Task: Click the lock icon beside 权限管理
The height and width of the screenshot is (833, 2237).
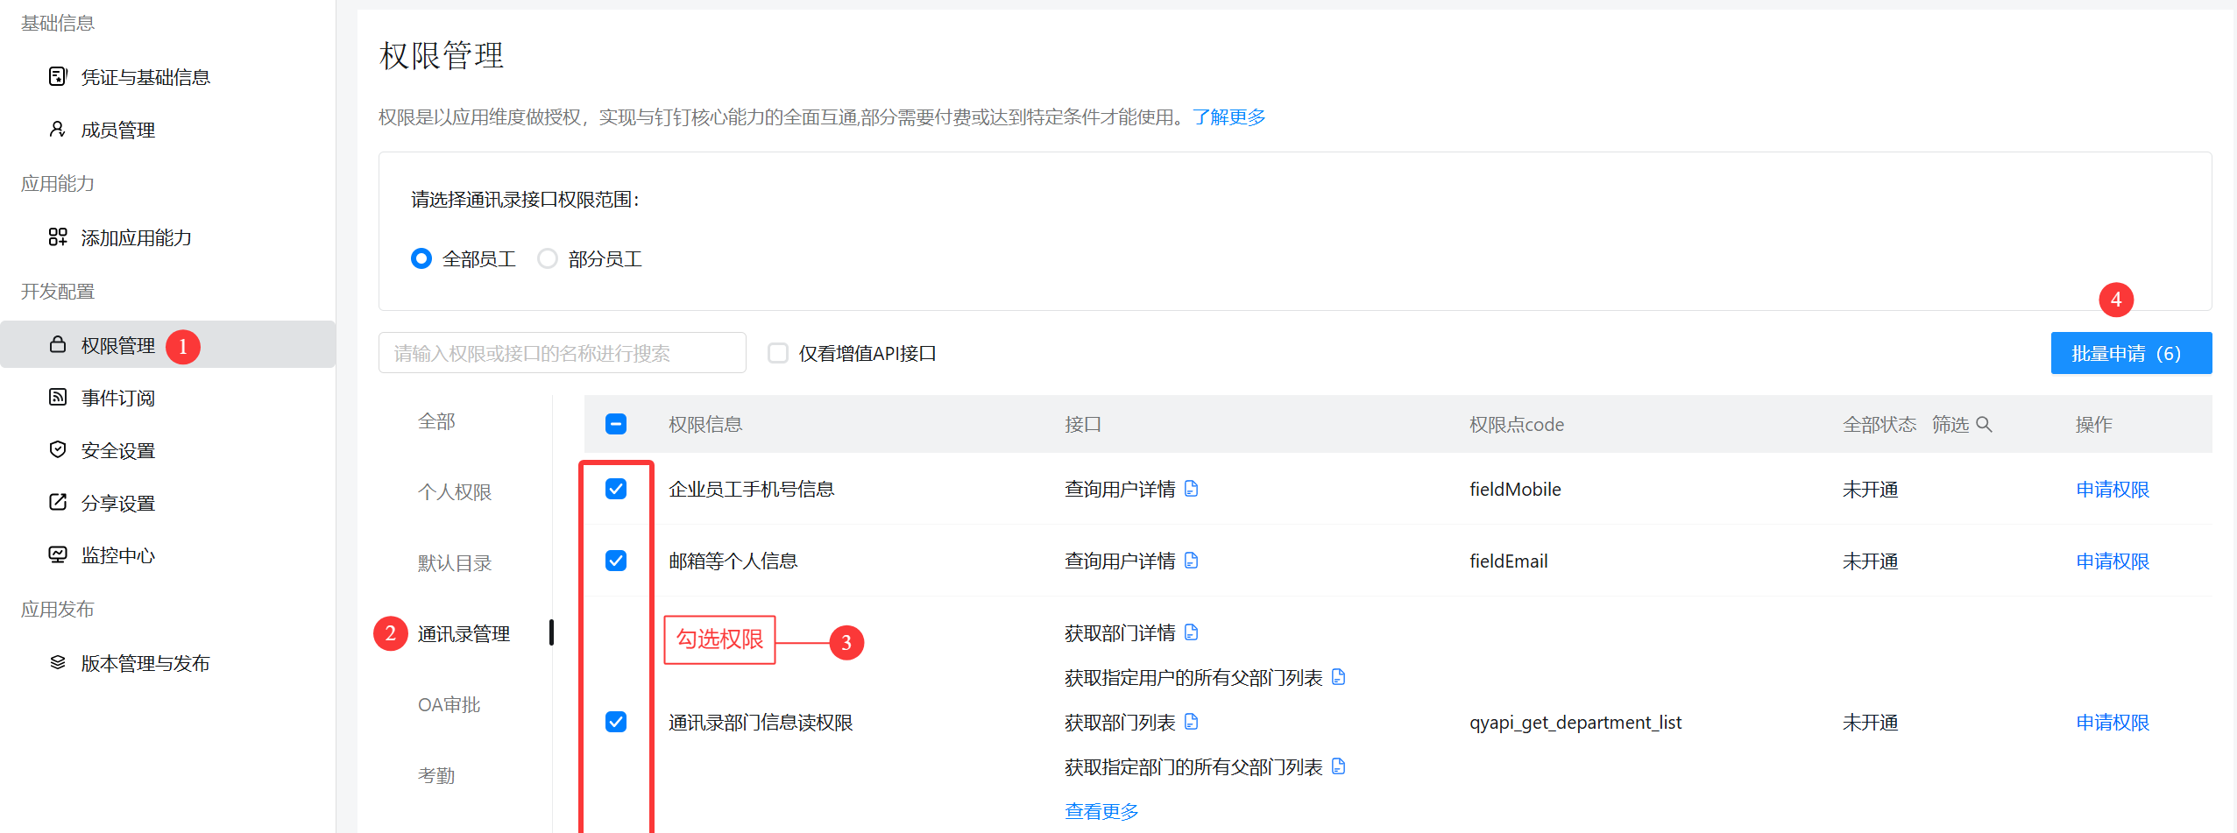Action: pos(58,345)
